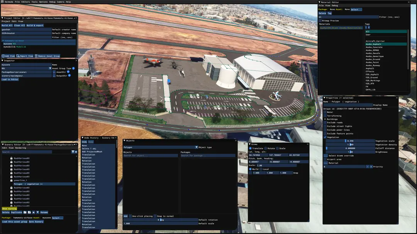Click the trash icon on Remove Asset Group
This screenshot has width=417, height=234.
click(x=36, y=56)
